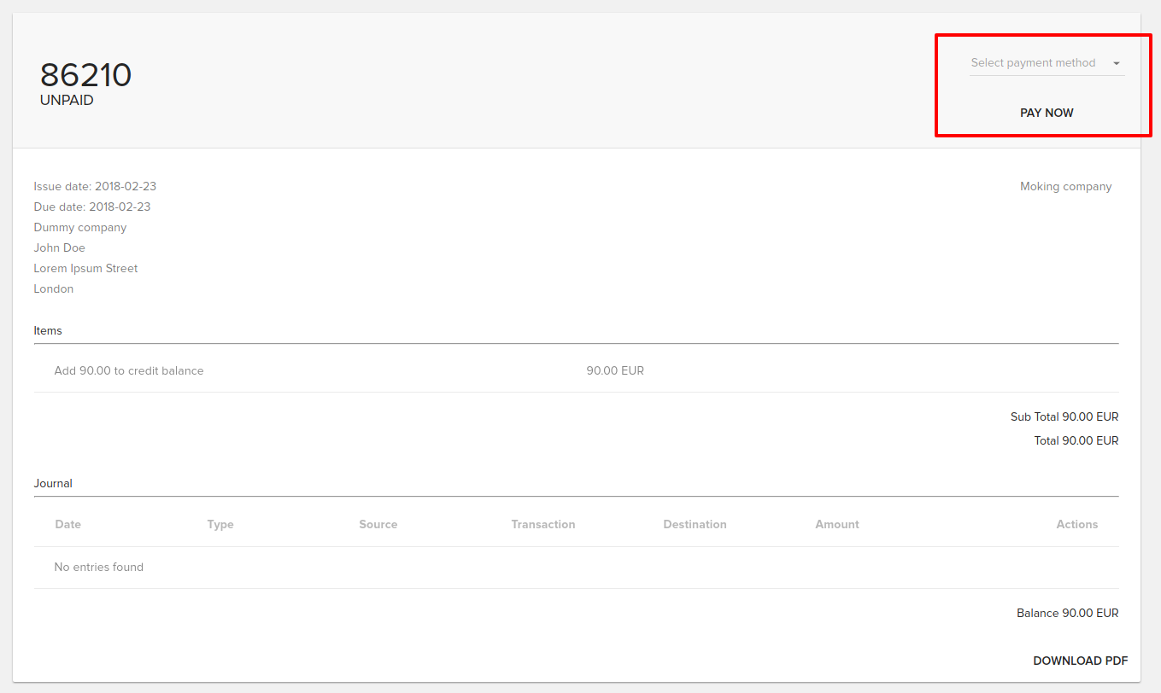Open the Select payment method dropdown
1161x693 pixels.
coord(1033,62)
